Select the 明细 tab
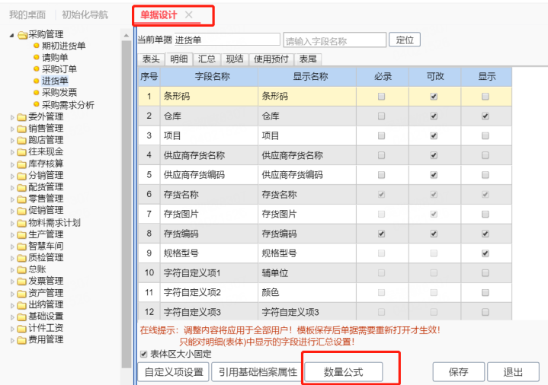 (x=179, y=59)
